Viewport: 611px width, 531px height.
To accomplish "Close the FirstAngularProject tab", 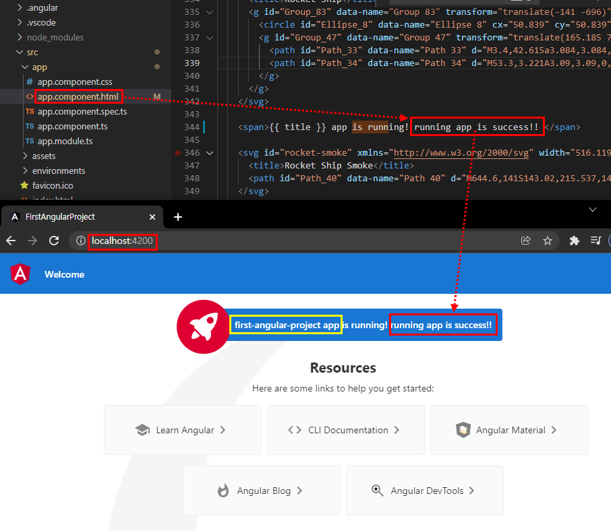I will (x=152, y=217).
